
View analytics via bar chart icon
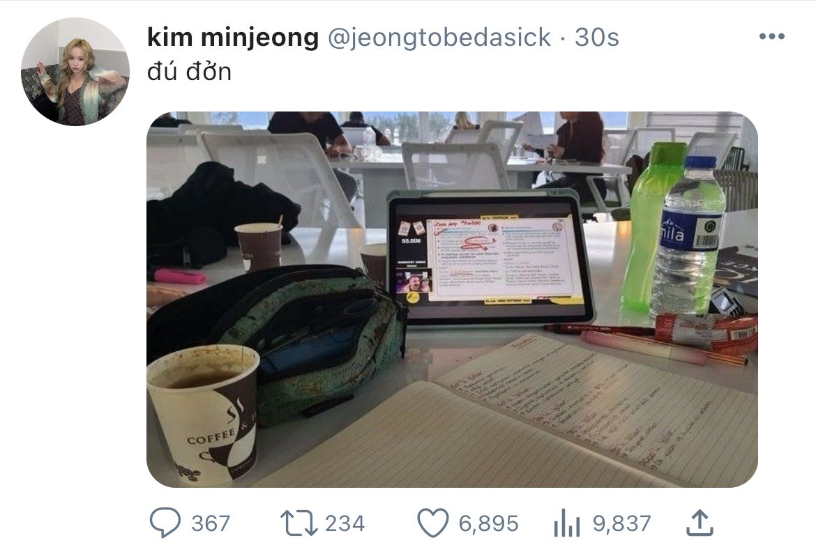pyautogui.click(x=567, y=523)
